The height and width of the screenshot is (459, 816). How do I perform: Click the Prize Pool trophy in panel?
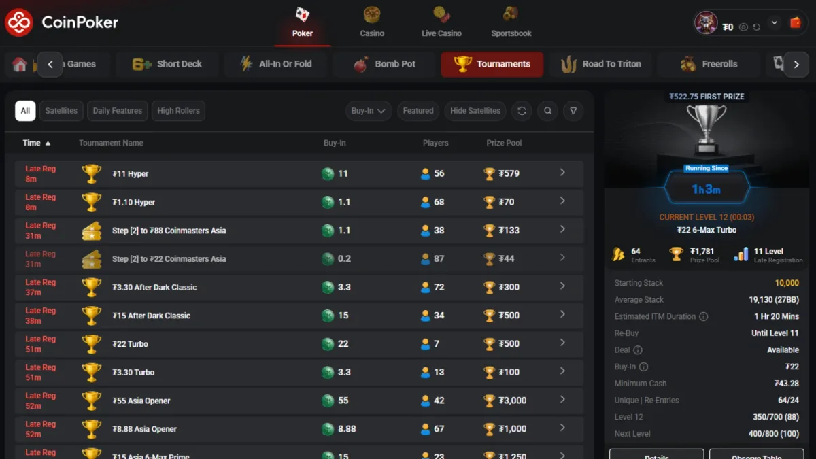pos(676,254)
